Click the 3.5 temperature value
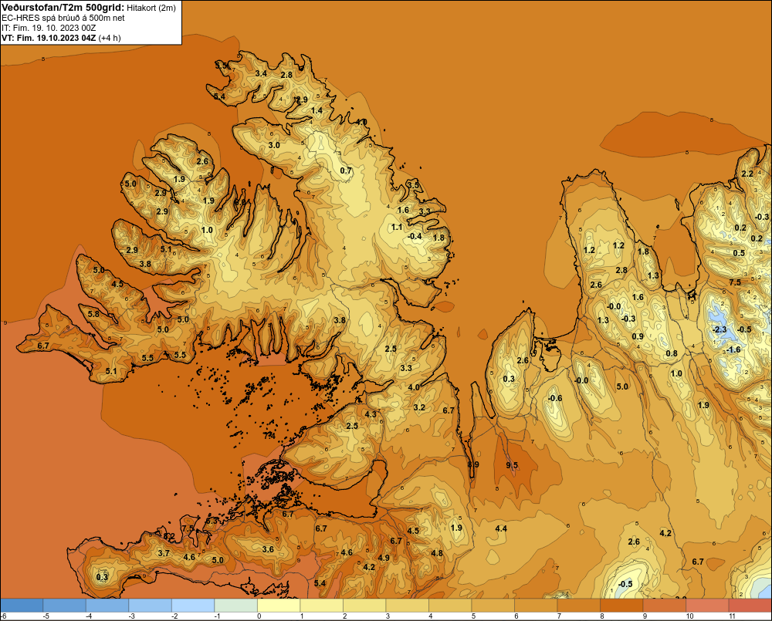 click(x=413, y=185)
